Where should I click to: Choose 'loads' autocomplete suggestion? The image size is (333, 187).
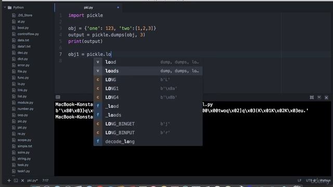click(148, 71)
